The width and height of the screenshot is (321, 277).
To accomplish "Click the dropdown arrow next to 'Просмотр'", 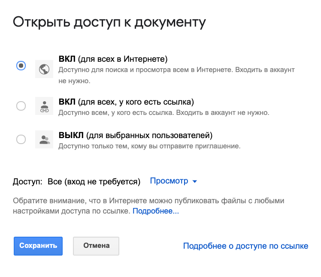I will [x=195, y=181].
